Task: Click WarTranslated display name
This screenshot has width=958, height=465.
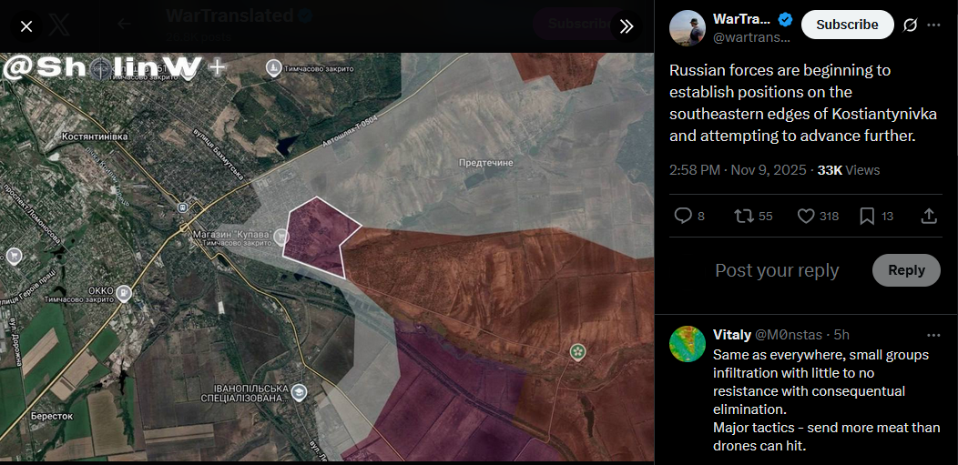Action: click(741, 19)
